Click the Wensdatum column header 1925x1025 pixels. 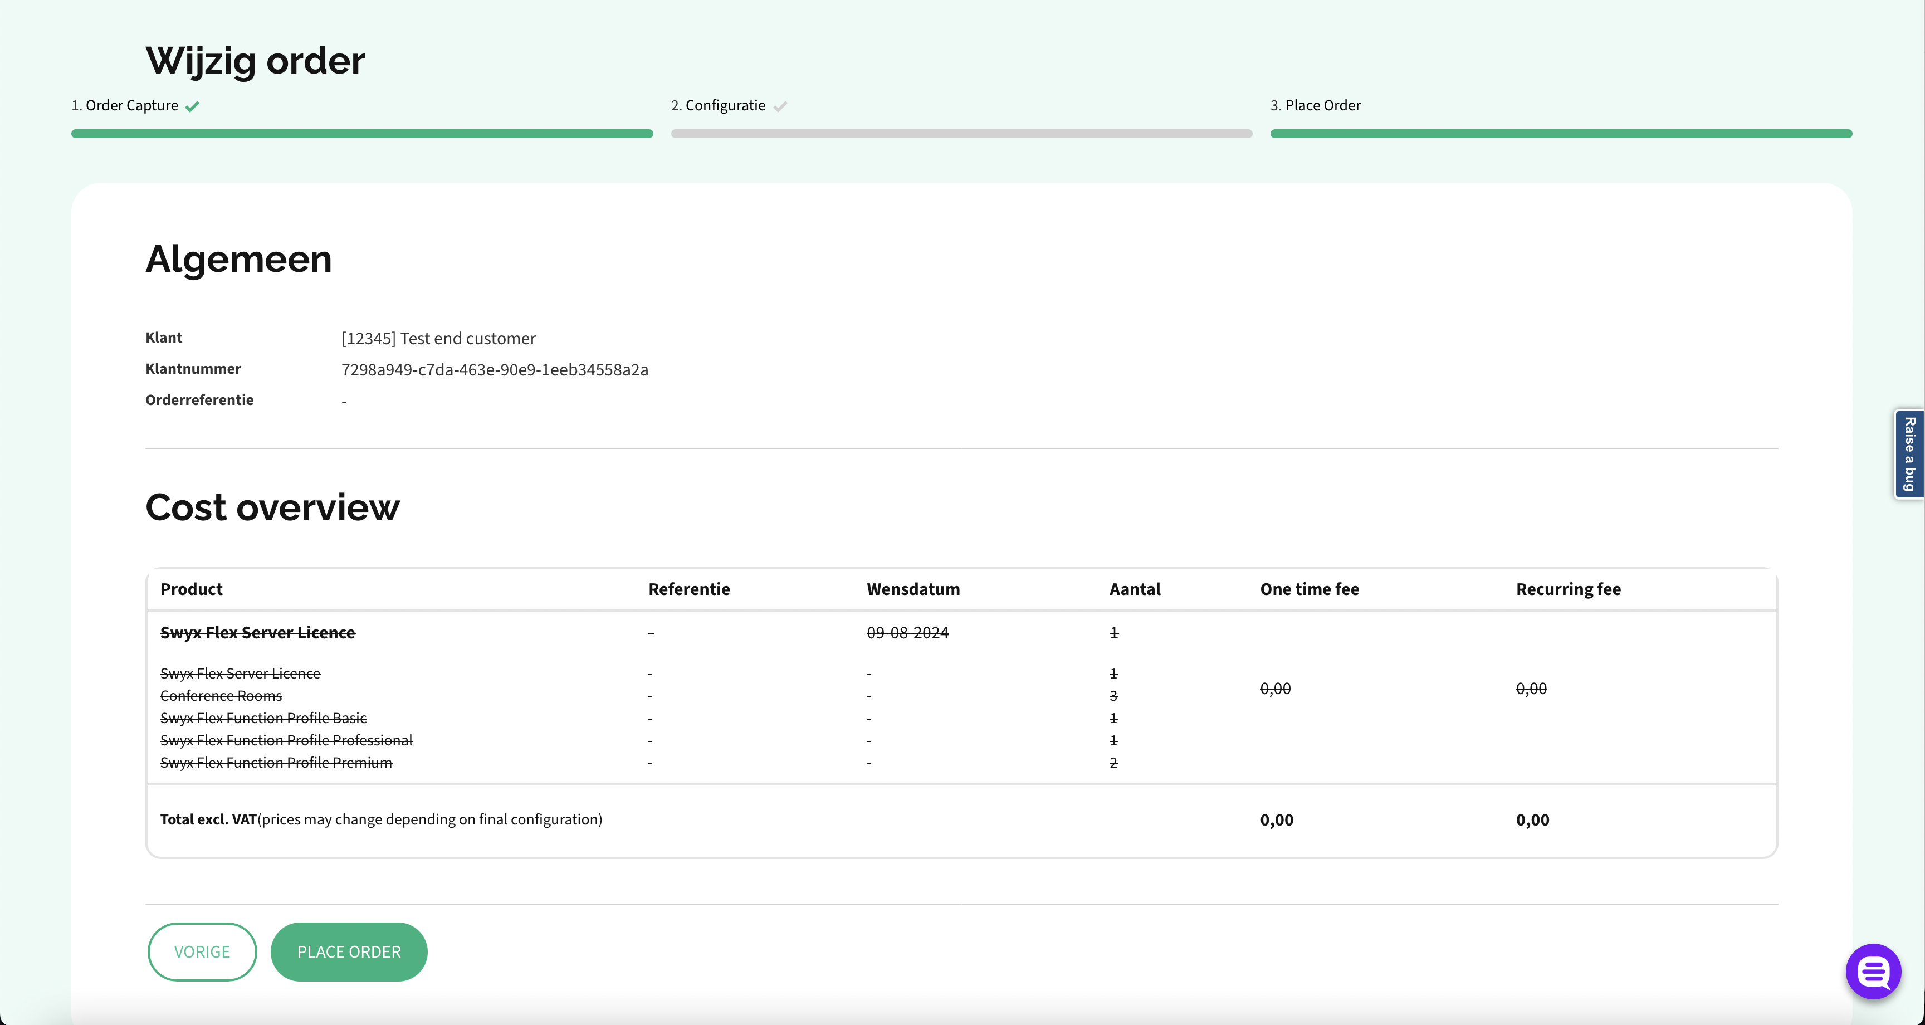(x=912, y=589)
